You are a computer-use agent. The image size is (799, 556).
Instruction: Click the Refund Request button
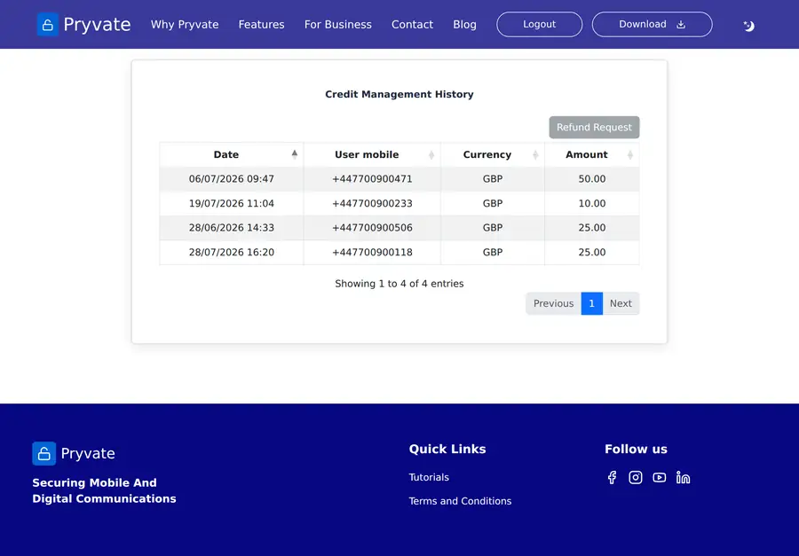pyautogui.click(x=594, y=128)
